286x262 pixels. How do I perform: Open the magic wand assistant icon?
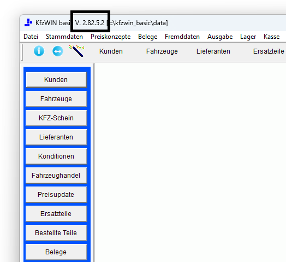pyautogui.click(x=77, y=51)
